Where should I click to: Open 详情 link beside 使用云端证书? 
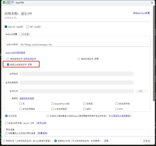coord(96,59)
